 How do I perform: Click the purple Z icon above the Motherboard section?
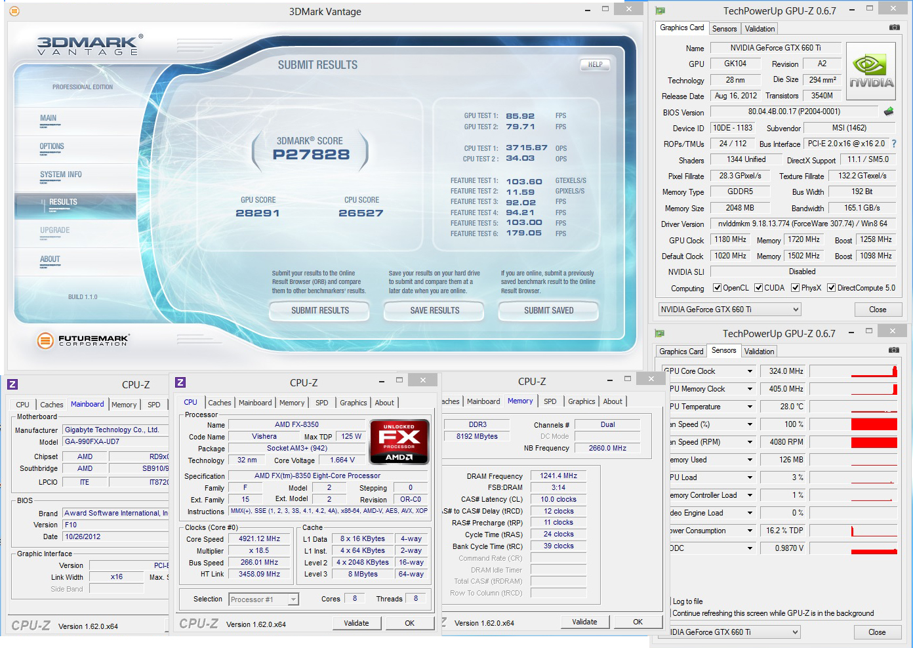tap(12, 384)
